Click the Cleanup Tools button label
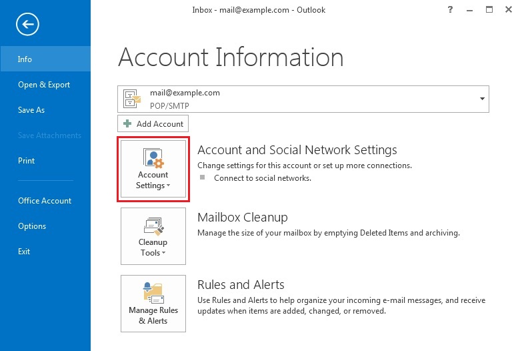 153,248
